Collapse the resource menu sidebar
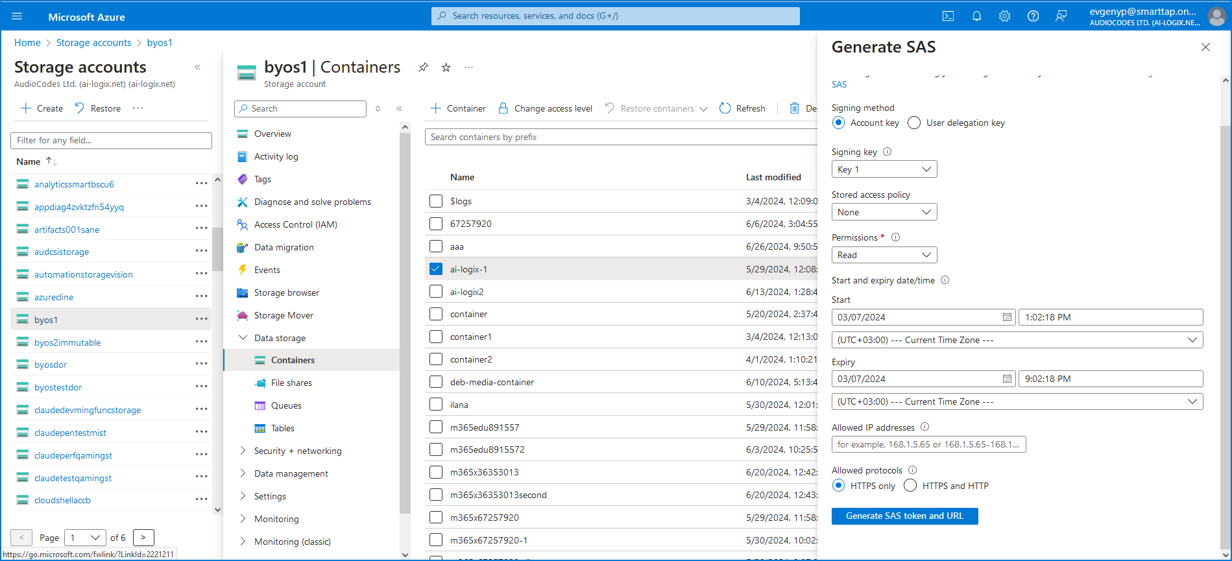Screen dimensions: 1232x561 coord(399,109)
